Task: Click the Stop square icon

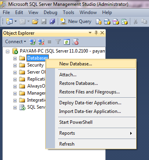Action: (x=50, y=42)
